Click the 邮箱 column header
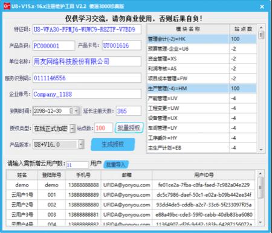 (x=126, y=175)
